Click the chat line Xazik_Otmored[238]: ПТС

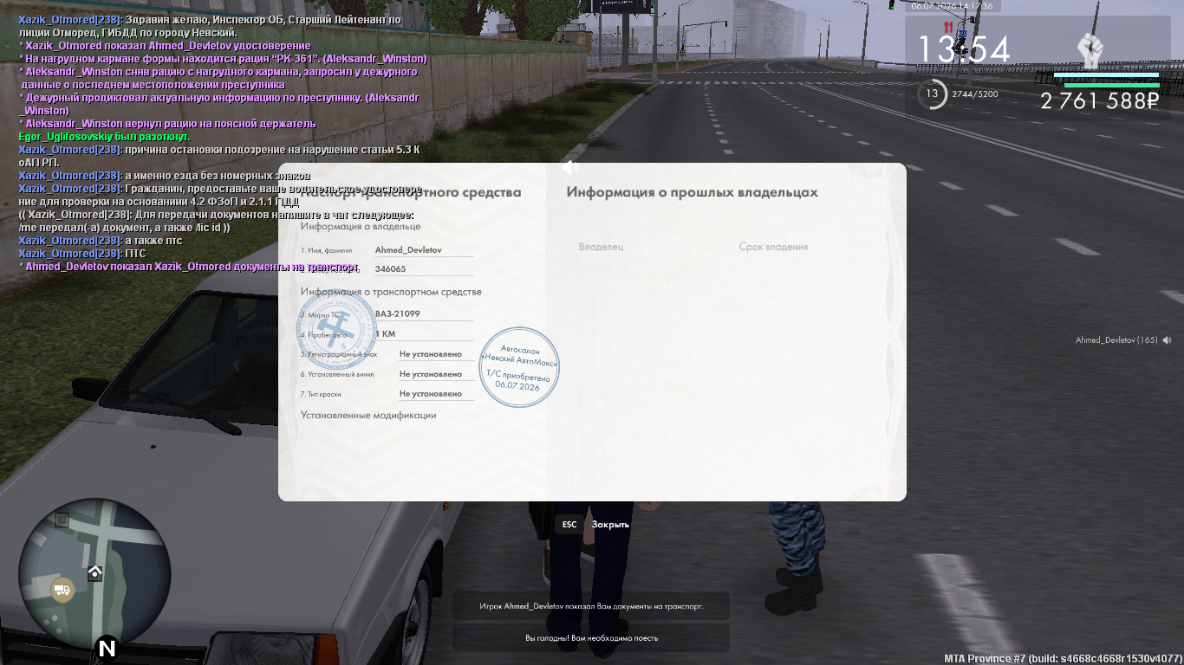(82, 254)
